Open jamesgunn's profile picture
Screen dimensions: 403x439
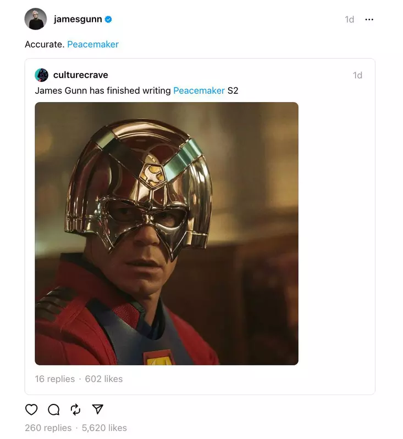[x=35, y=19]
